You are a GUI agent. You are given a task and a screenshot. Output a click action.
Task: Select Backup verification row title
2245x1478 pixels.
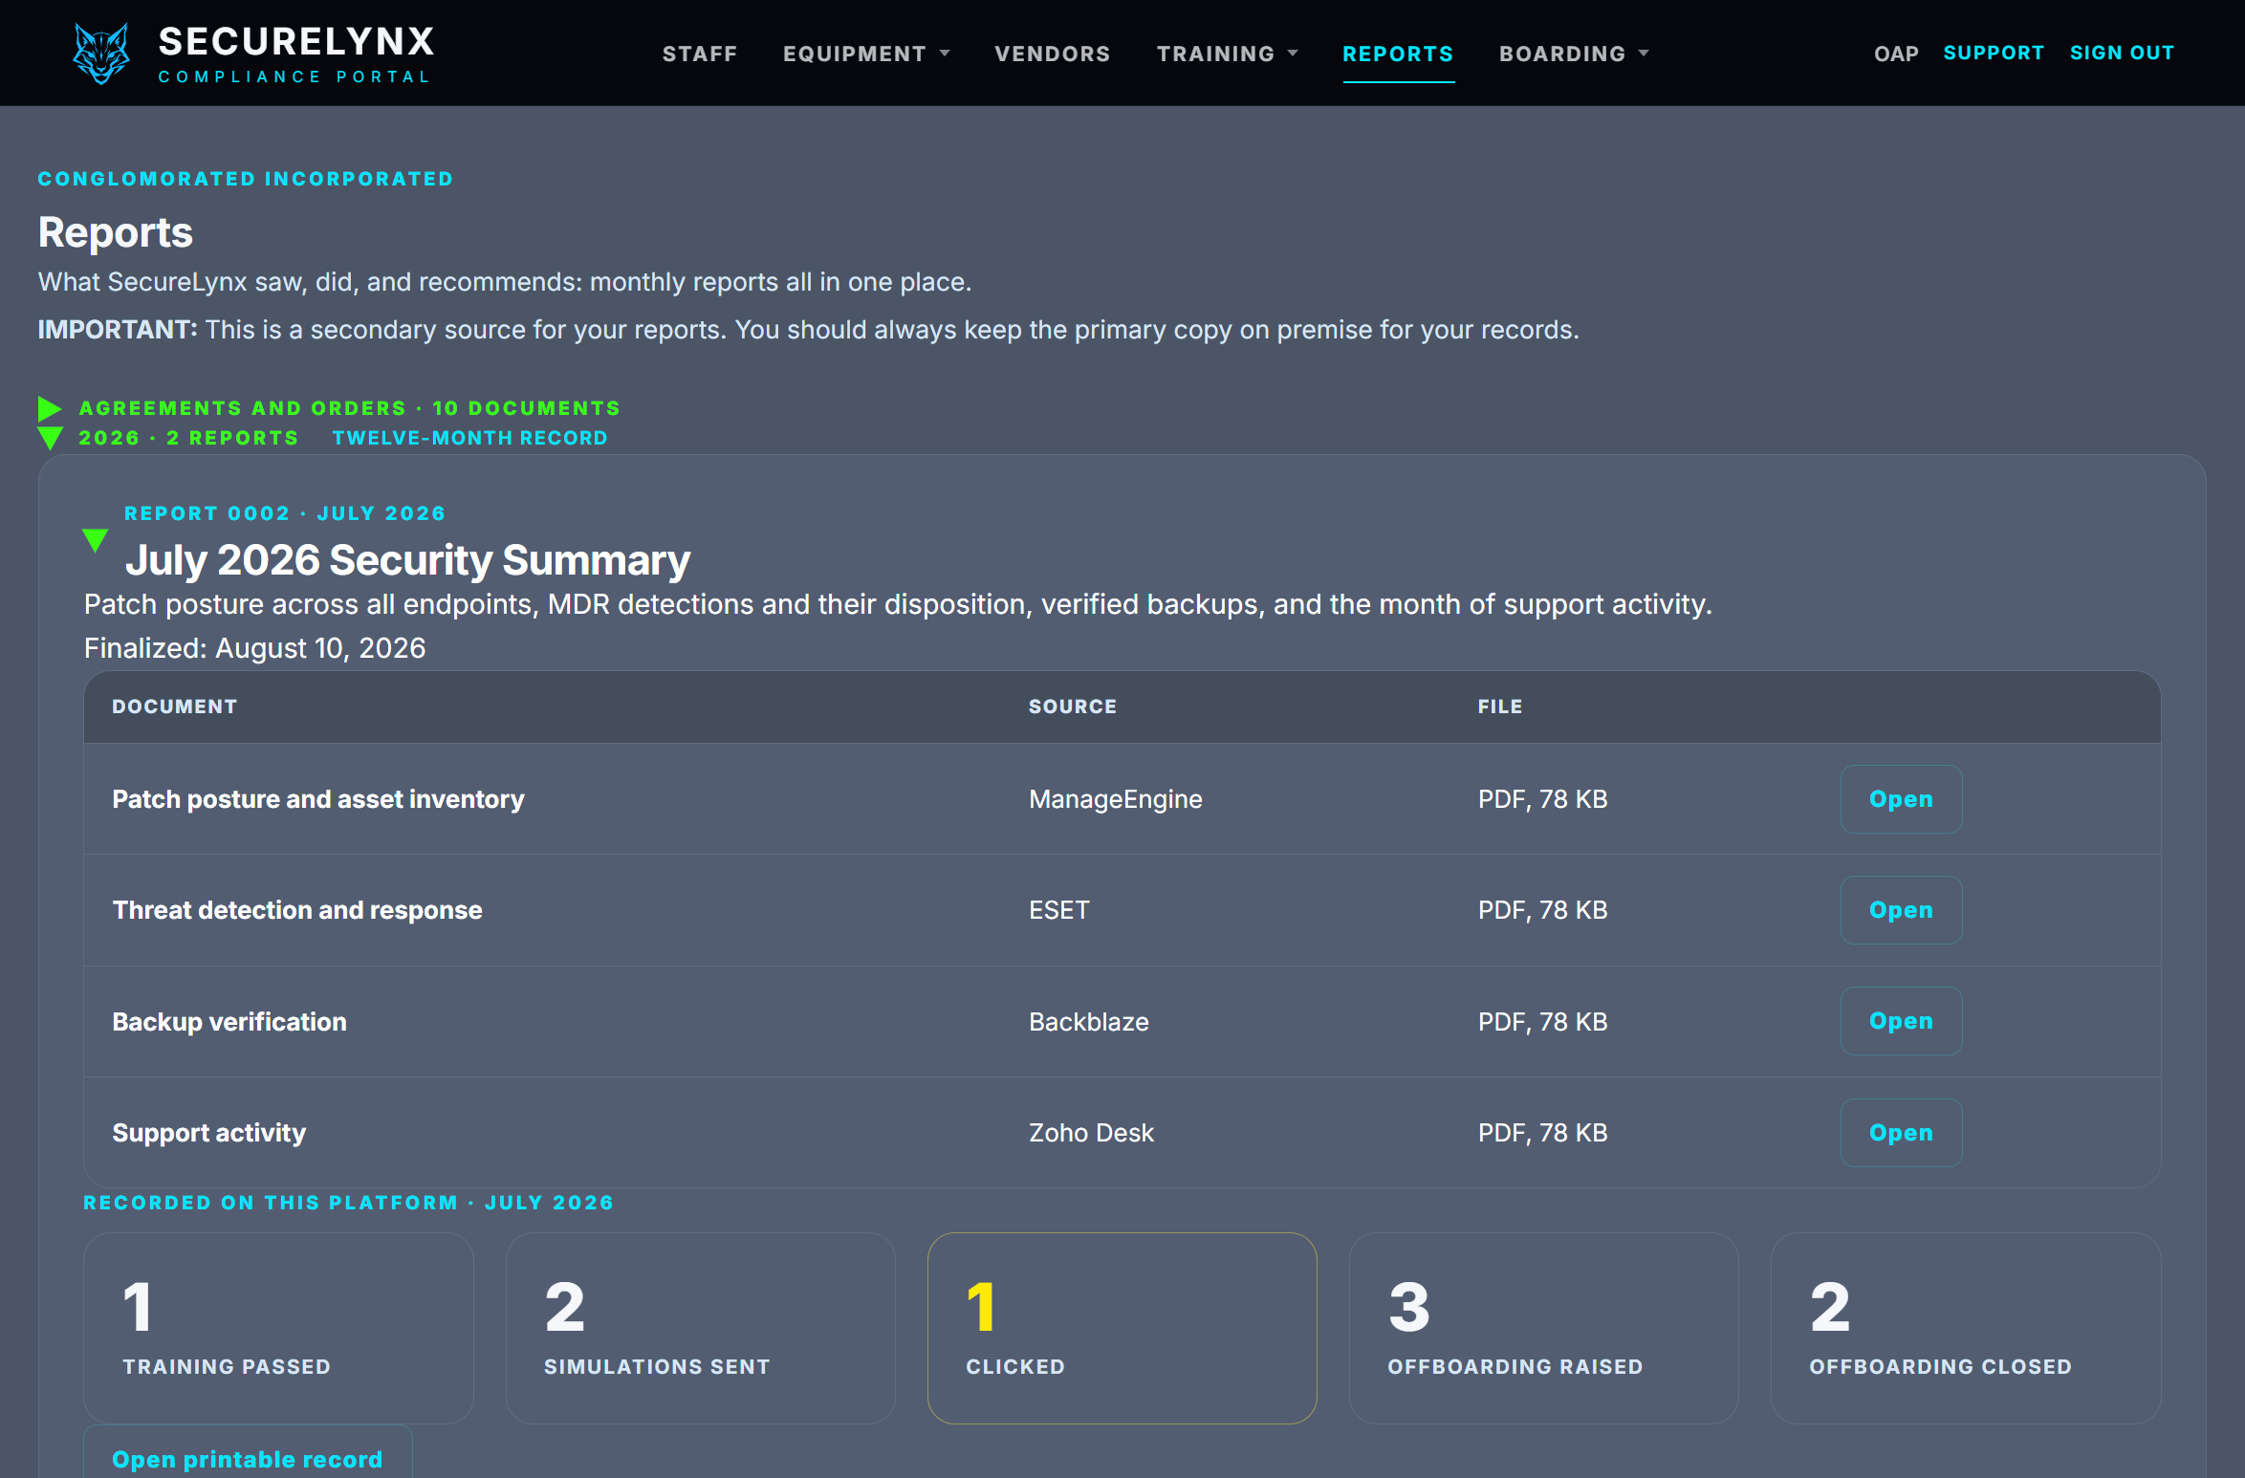point(229,1022)
